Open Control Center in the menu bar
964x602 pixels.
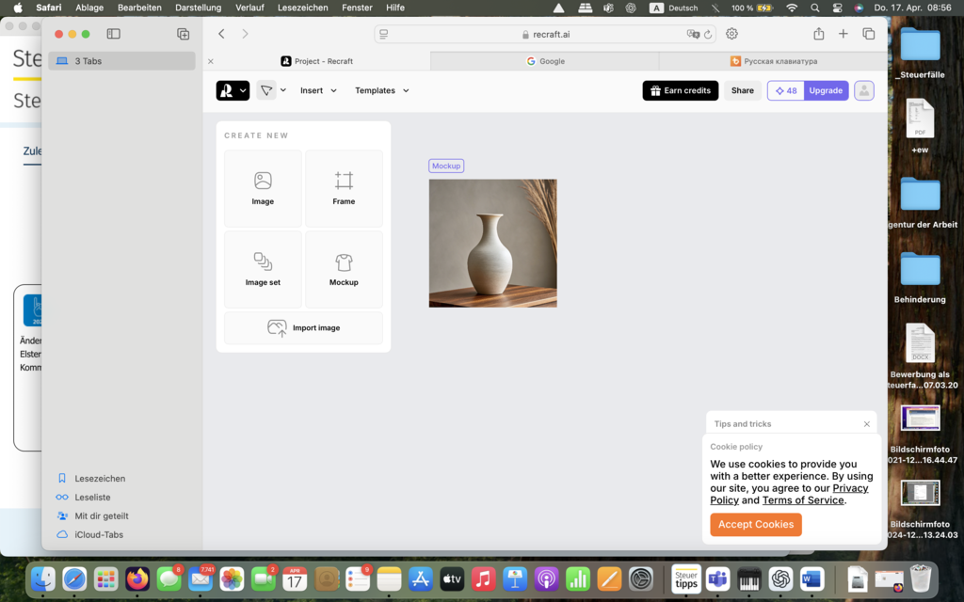click(837, 8)
